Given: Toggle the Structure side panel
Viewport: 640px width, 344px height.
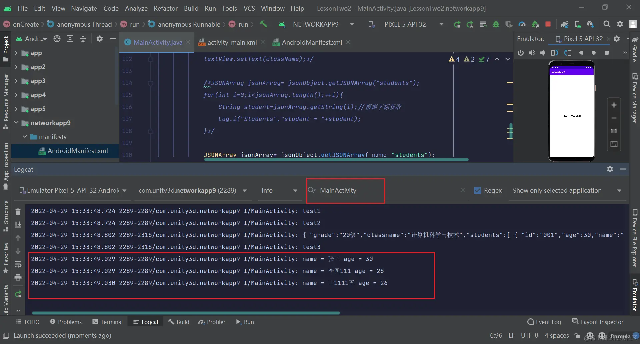Looking at the screenshot, I should pyautogui.click(x=6, y=216).
